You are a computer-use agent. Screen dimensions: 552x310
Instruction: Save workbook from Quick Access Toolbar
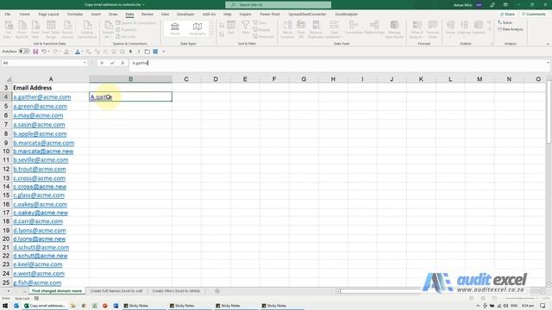(35, 52)
